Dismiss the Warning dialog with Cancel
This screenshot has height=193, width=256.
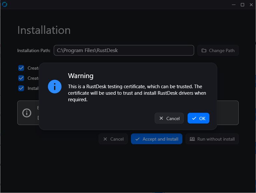(169, 118)
